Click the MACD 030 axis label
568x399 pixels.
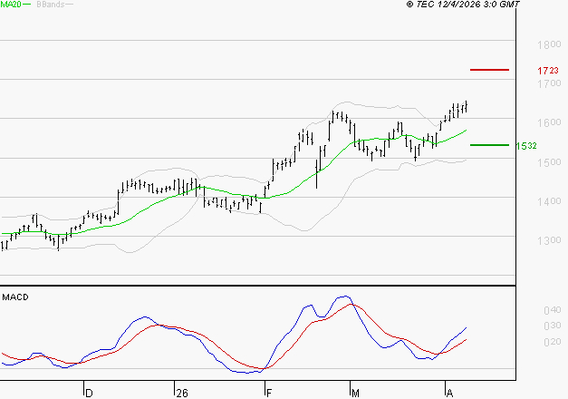[553, 326]
